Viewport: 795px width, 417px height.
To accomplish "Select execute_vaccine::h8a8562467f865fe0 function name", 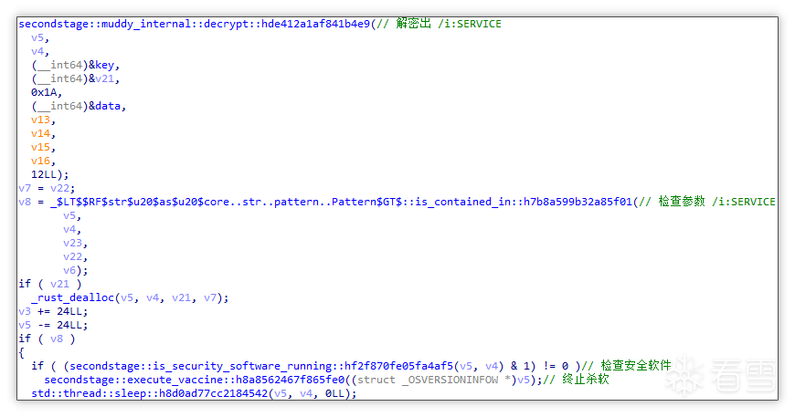I will pos(236,380).
